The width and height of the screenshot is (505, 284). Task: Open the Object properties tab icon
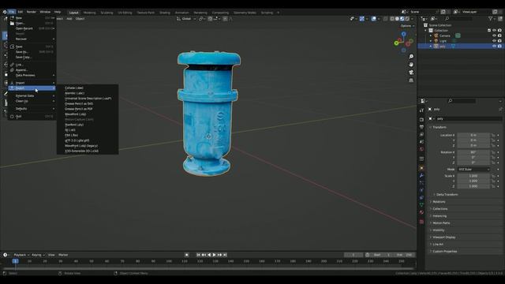[421, 168]
